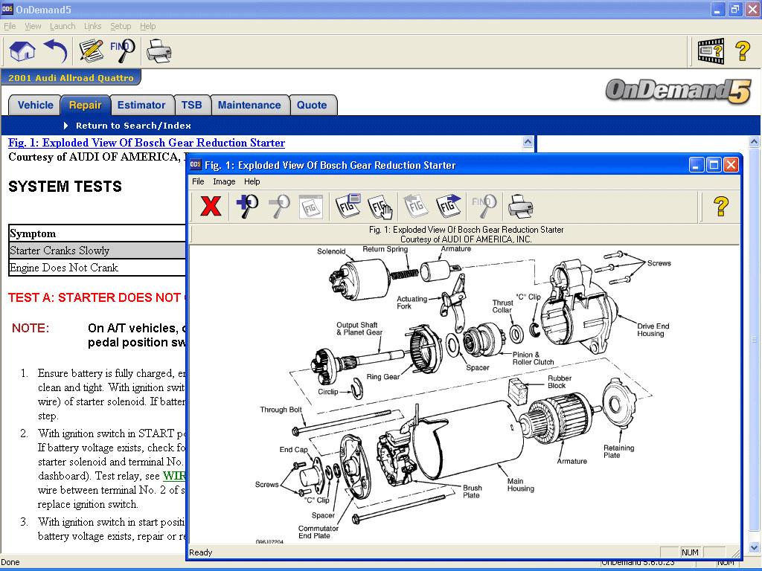Click the Solenoid label in diagram

point(331,251)
